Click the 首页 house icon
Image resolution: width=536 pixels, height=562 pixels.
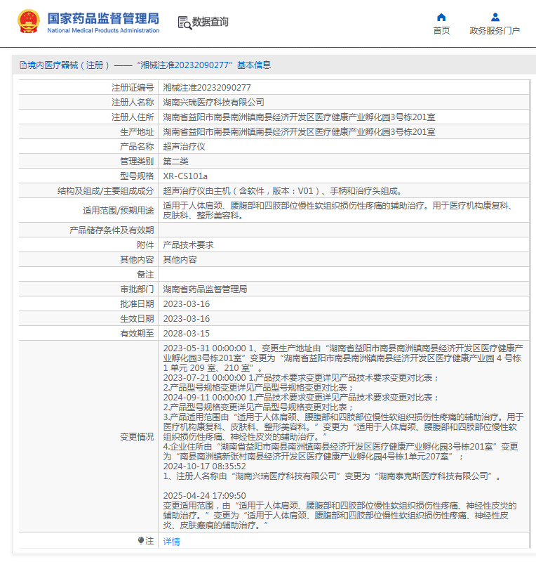[441, 17]
